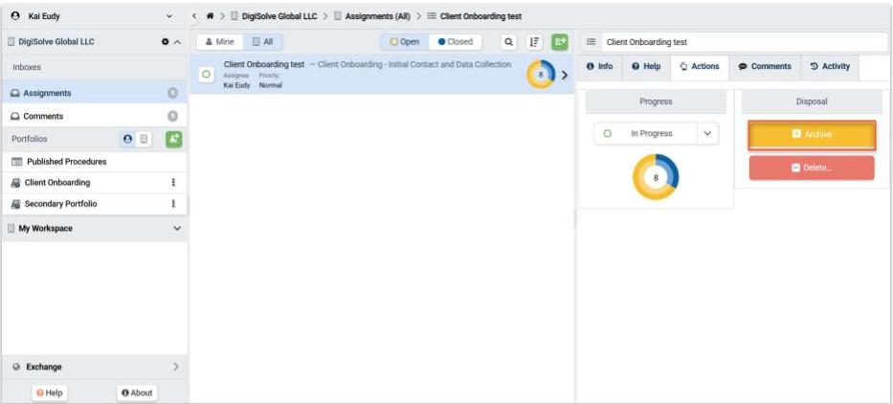Click the green new assignment icon
Viewport: 893px width, 404px height.
[x=560, y=42]
